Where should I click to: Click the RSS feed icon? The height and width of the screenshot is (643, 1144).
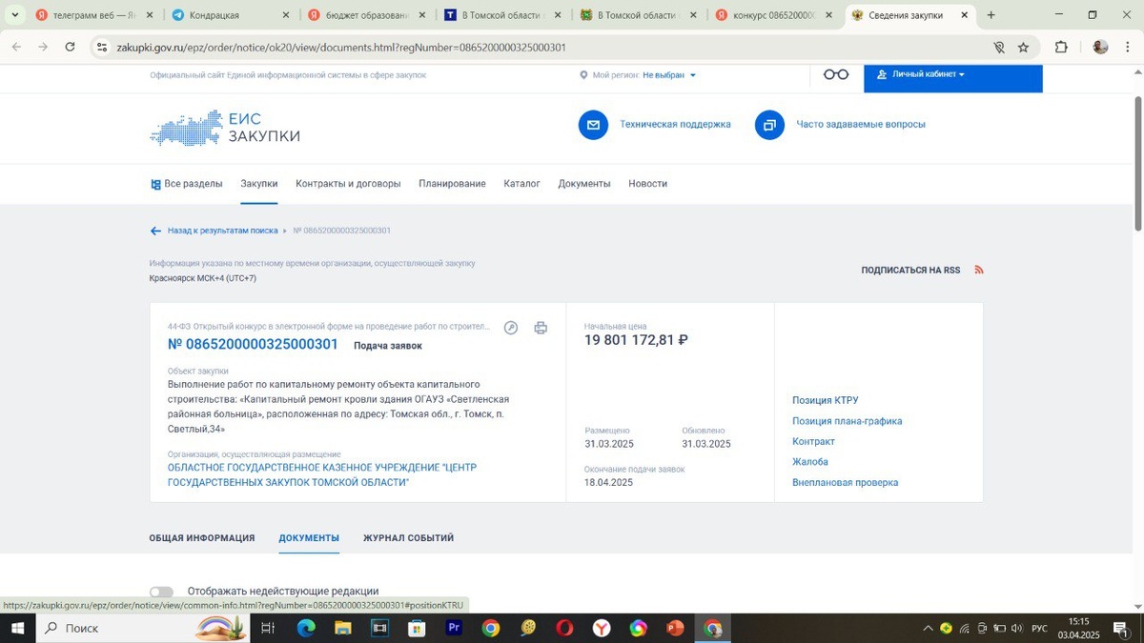(979, 270)
